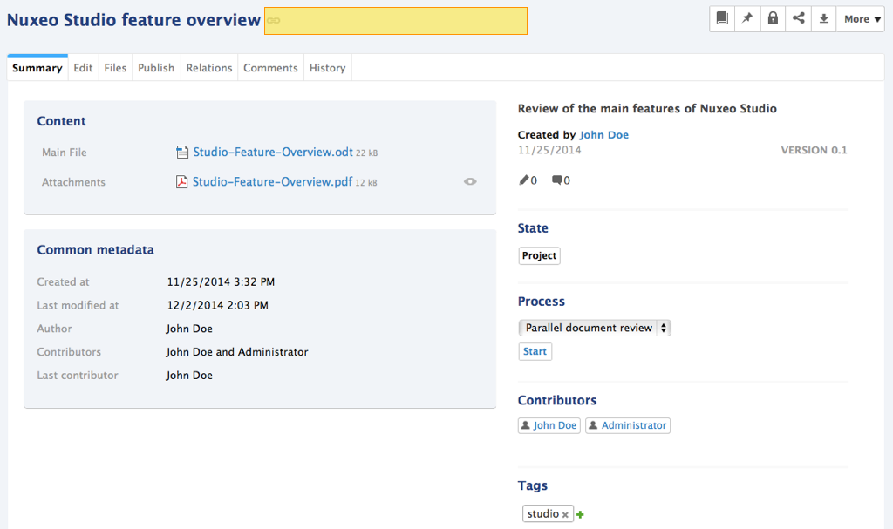Add a tag with the green plus
Viewport: 893px width, 529px height.
[580, 515]
